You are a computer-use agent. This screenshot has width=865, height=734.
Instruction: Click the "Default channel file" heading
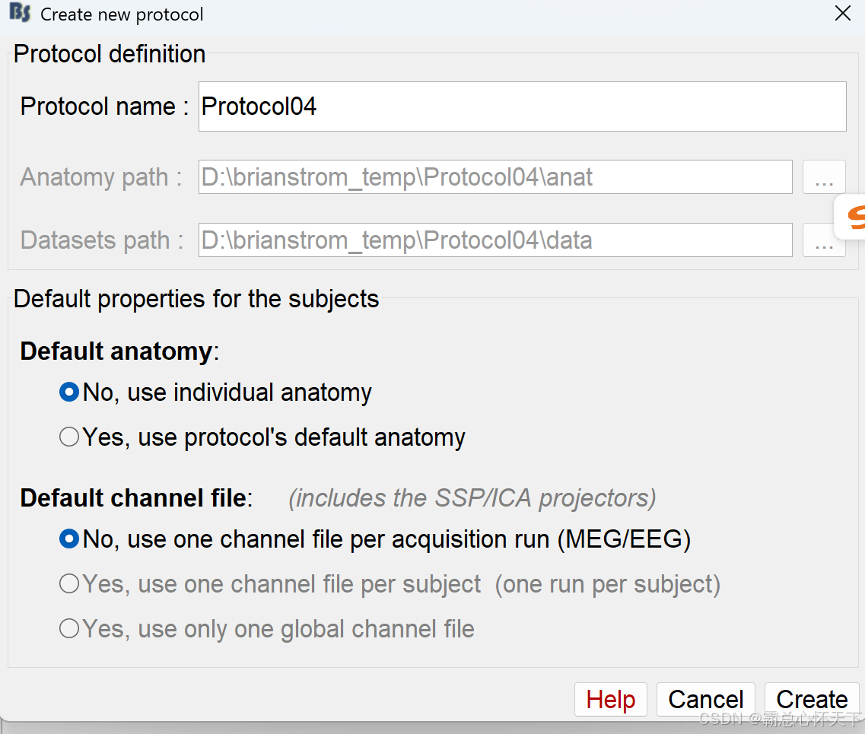(134, 498)
